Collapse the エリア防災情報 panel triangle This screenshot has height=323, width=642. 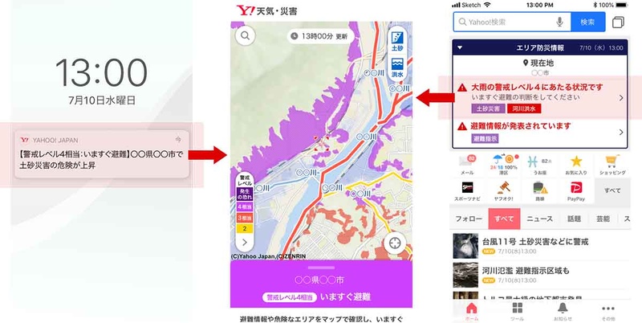(x=460, y=47)
